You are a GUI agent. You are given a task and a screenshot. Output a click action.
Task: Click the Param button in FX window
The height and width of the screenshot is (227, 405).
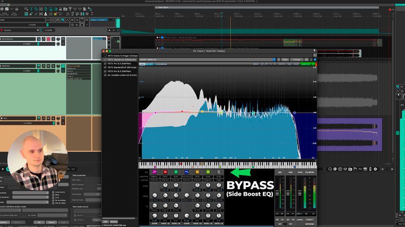(285, 60)
